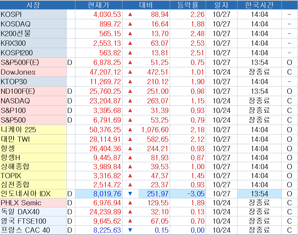Click the red up arrow in the DowJones row

click(x=130, y=72)
